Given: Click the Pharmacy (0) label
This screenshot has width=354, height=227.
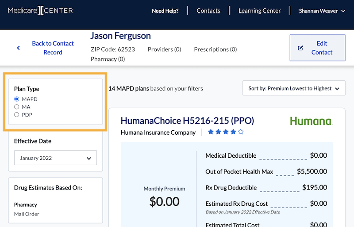Looking at the screenshot, I should pyautogui.click(x=108, y=59).
